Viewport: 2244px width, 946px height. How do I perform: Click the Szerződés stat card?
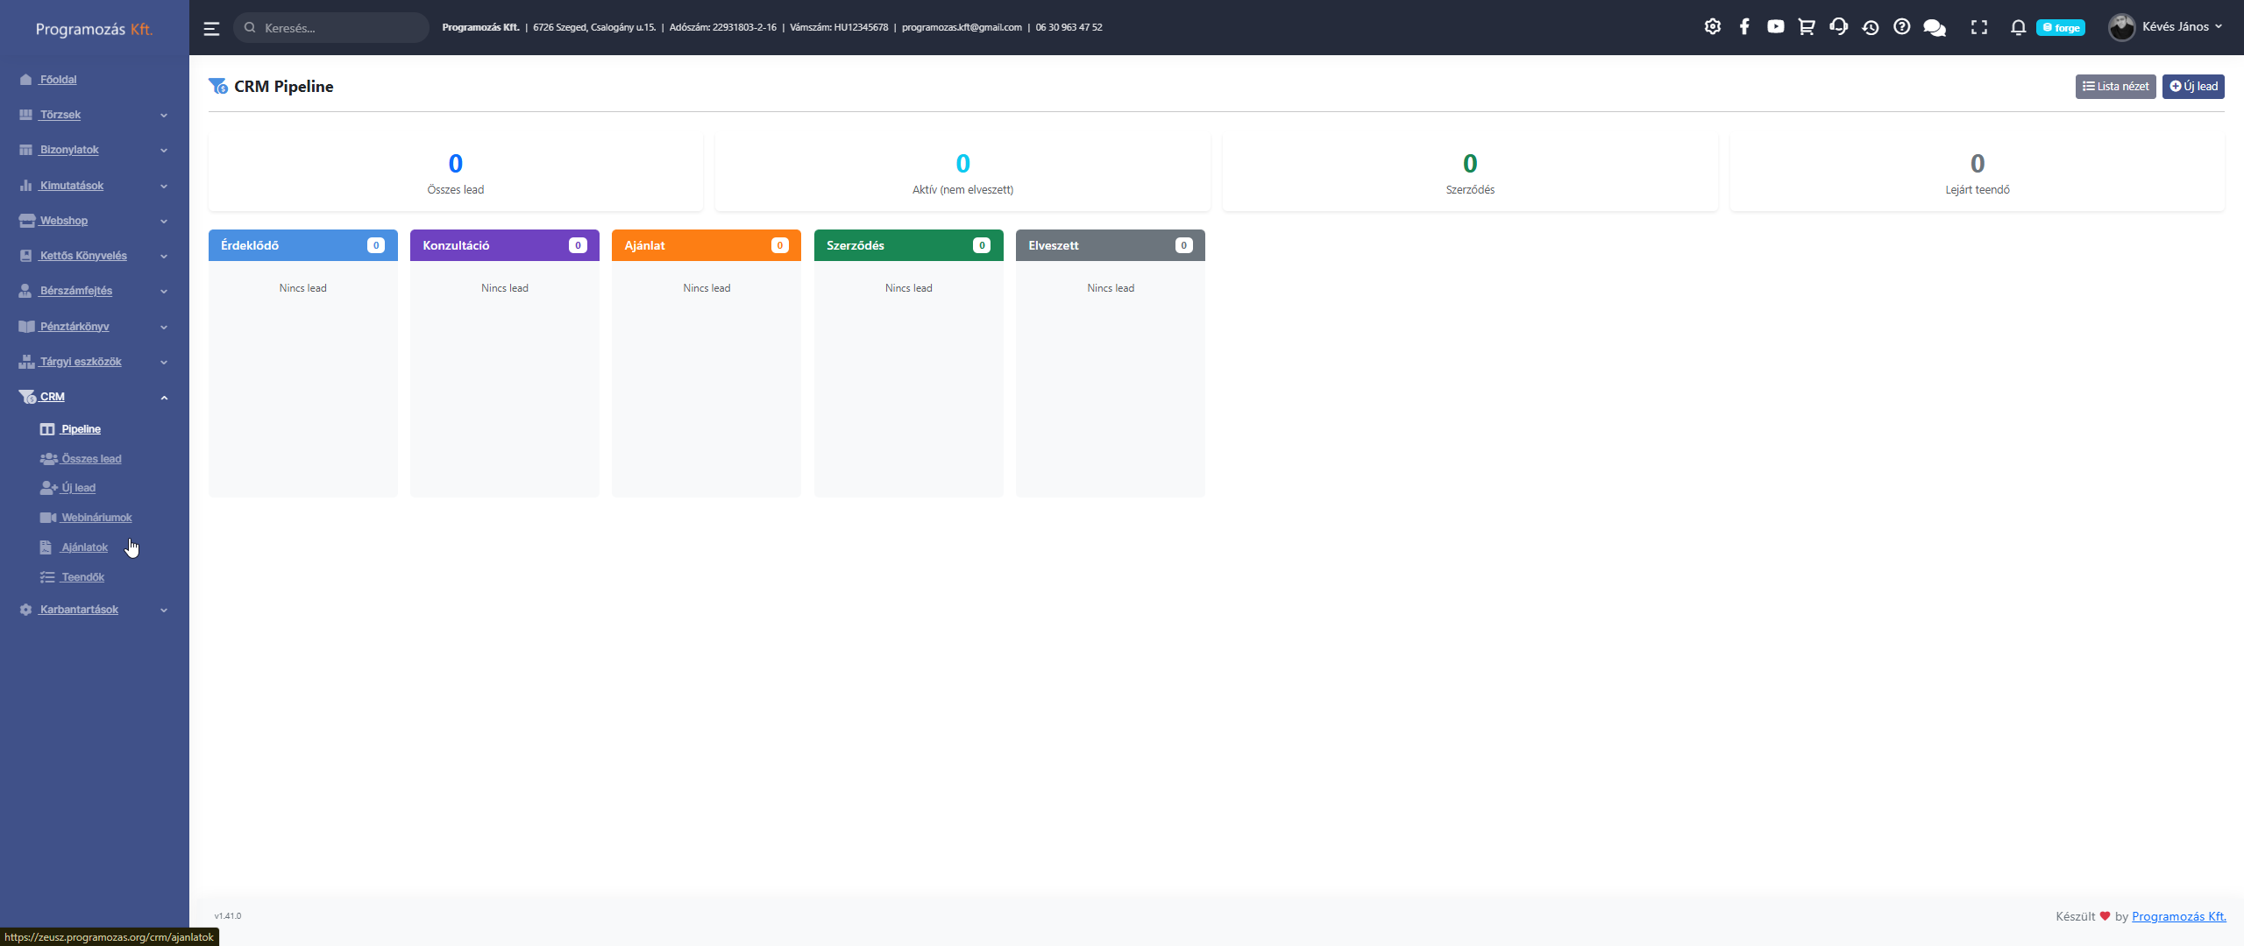pos(1470,173)
